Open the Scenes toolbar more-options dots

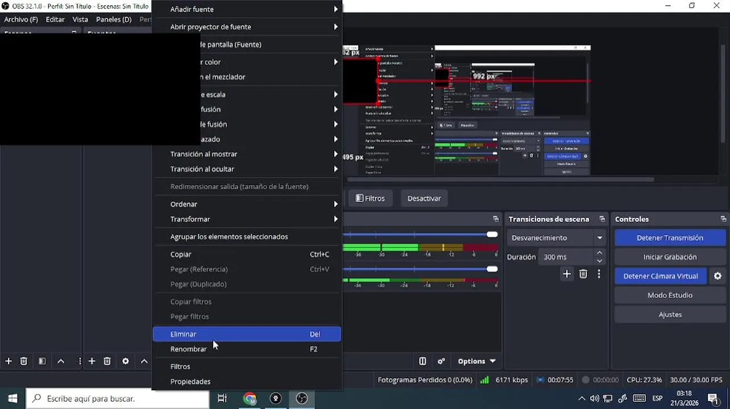tap(80, 361)
